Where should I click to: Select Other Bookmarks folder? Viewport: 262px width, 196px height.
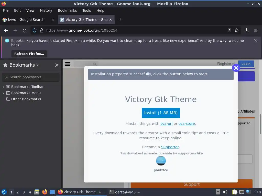(x=24, y=99)
